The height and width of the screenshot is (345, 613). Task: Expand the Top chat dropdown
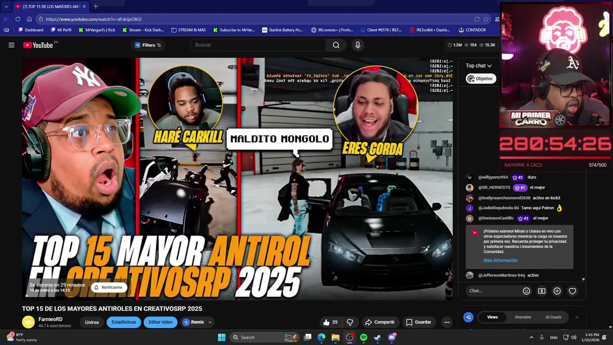tap(478, 66)
